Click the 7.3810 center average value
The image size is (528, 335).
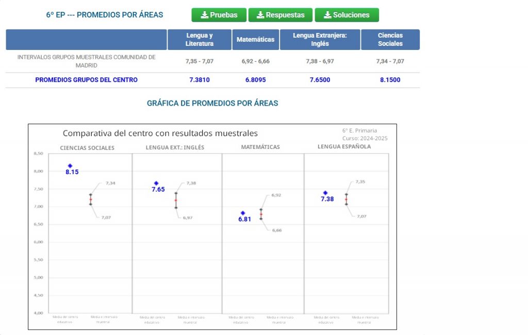coord(200,80)
